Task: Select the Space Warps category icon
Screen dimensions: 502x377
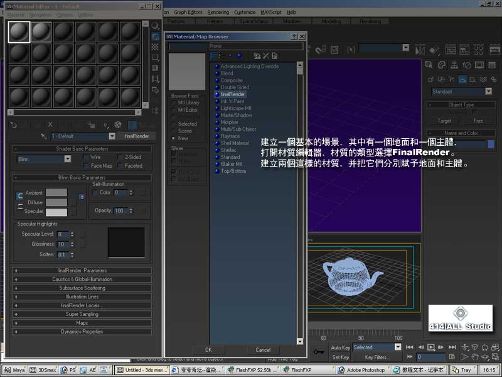Action: pyautogui.click(x=483, y=79)
